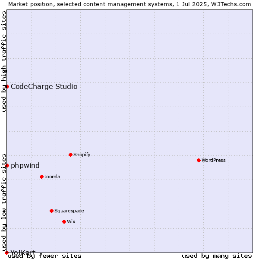
Task: Click the 'Joomla' label
Action: [52, 177]
